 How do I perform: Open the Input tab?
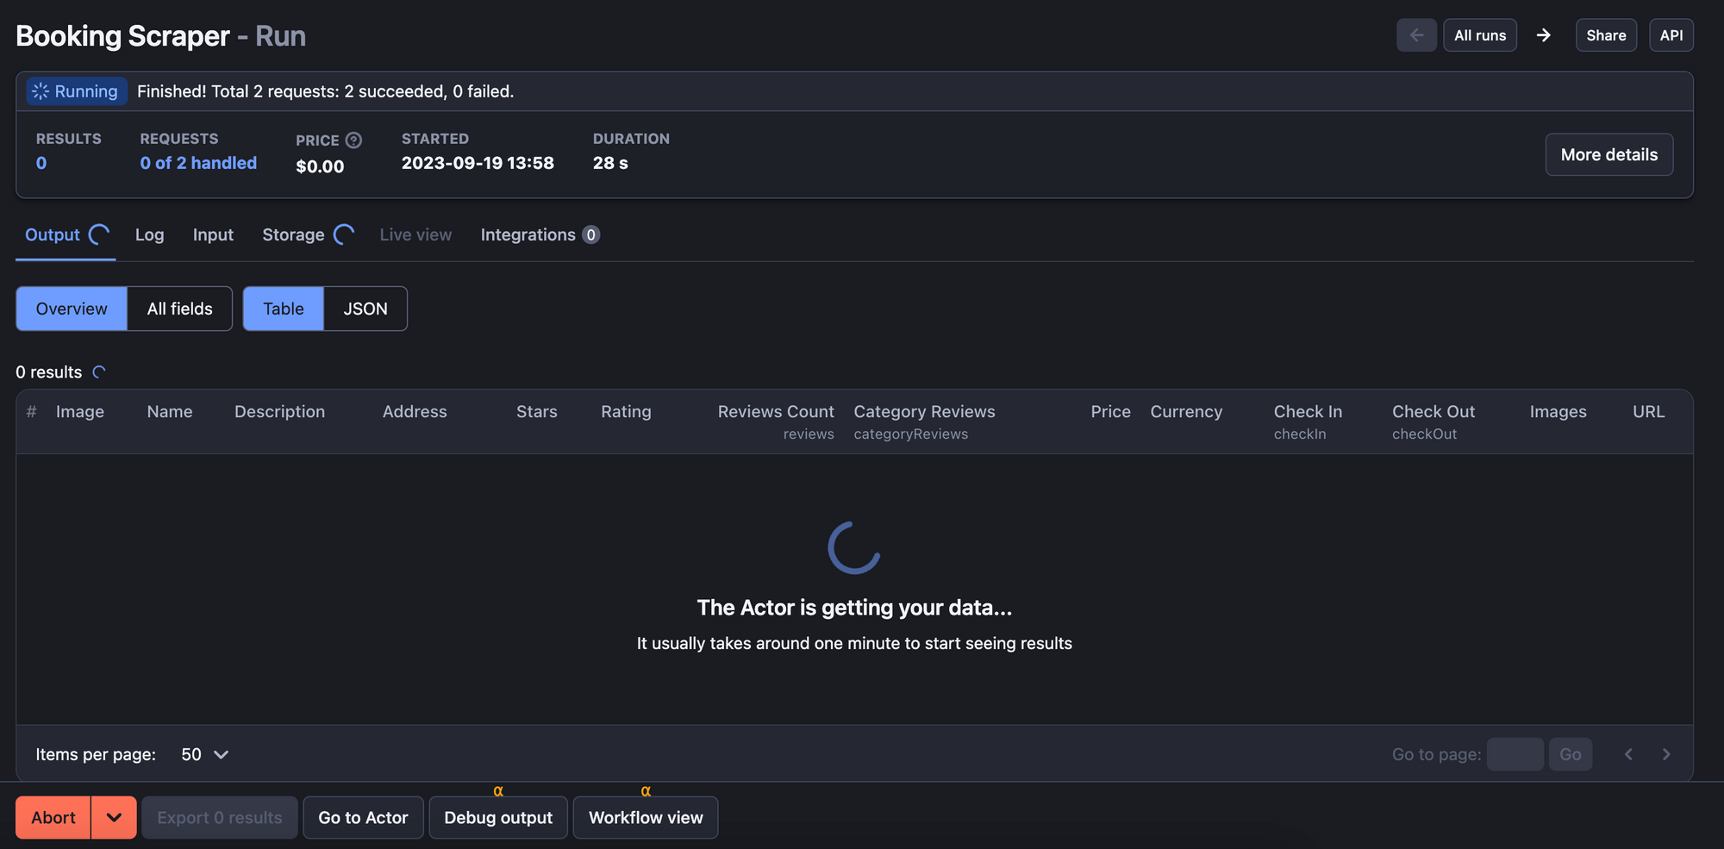tap(213, 234)
